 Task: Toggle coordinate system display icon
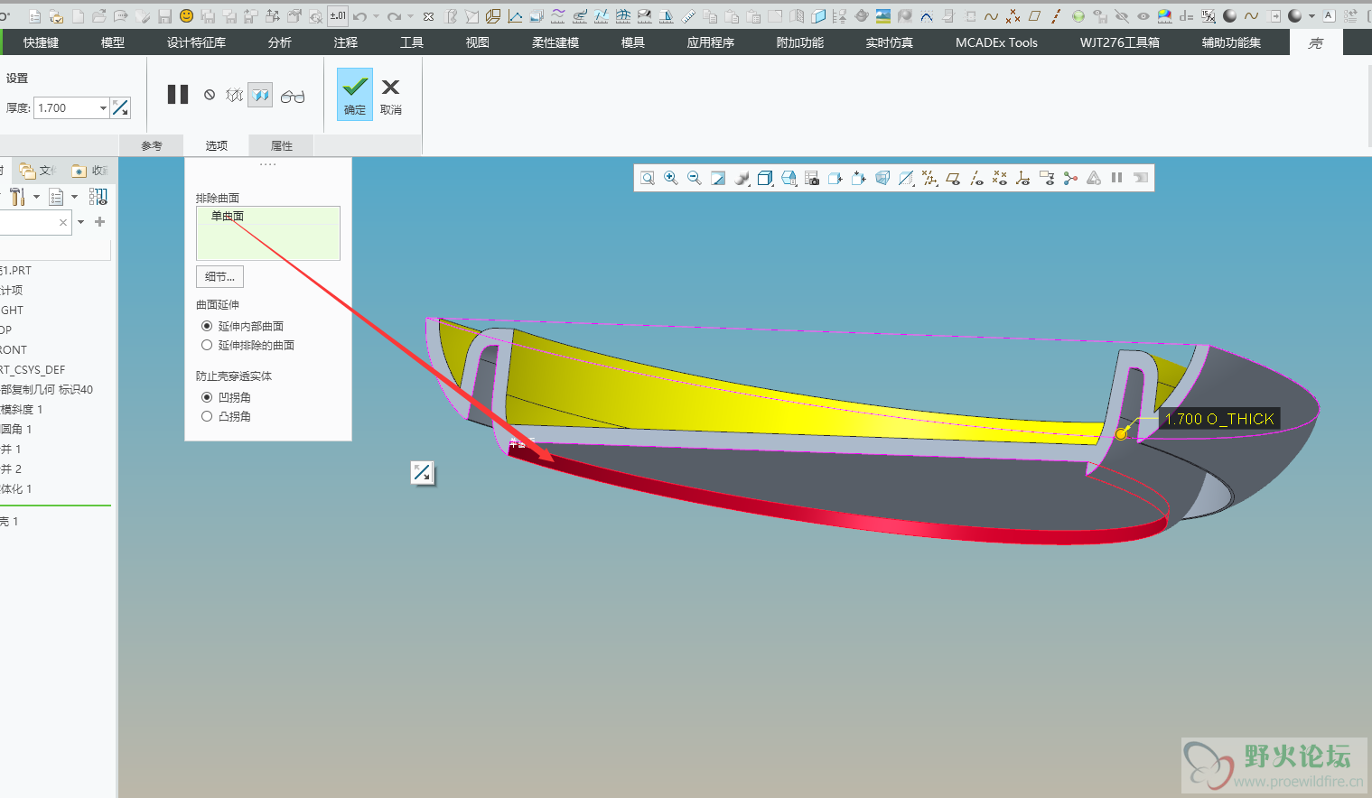click(1023, 178)
